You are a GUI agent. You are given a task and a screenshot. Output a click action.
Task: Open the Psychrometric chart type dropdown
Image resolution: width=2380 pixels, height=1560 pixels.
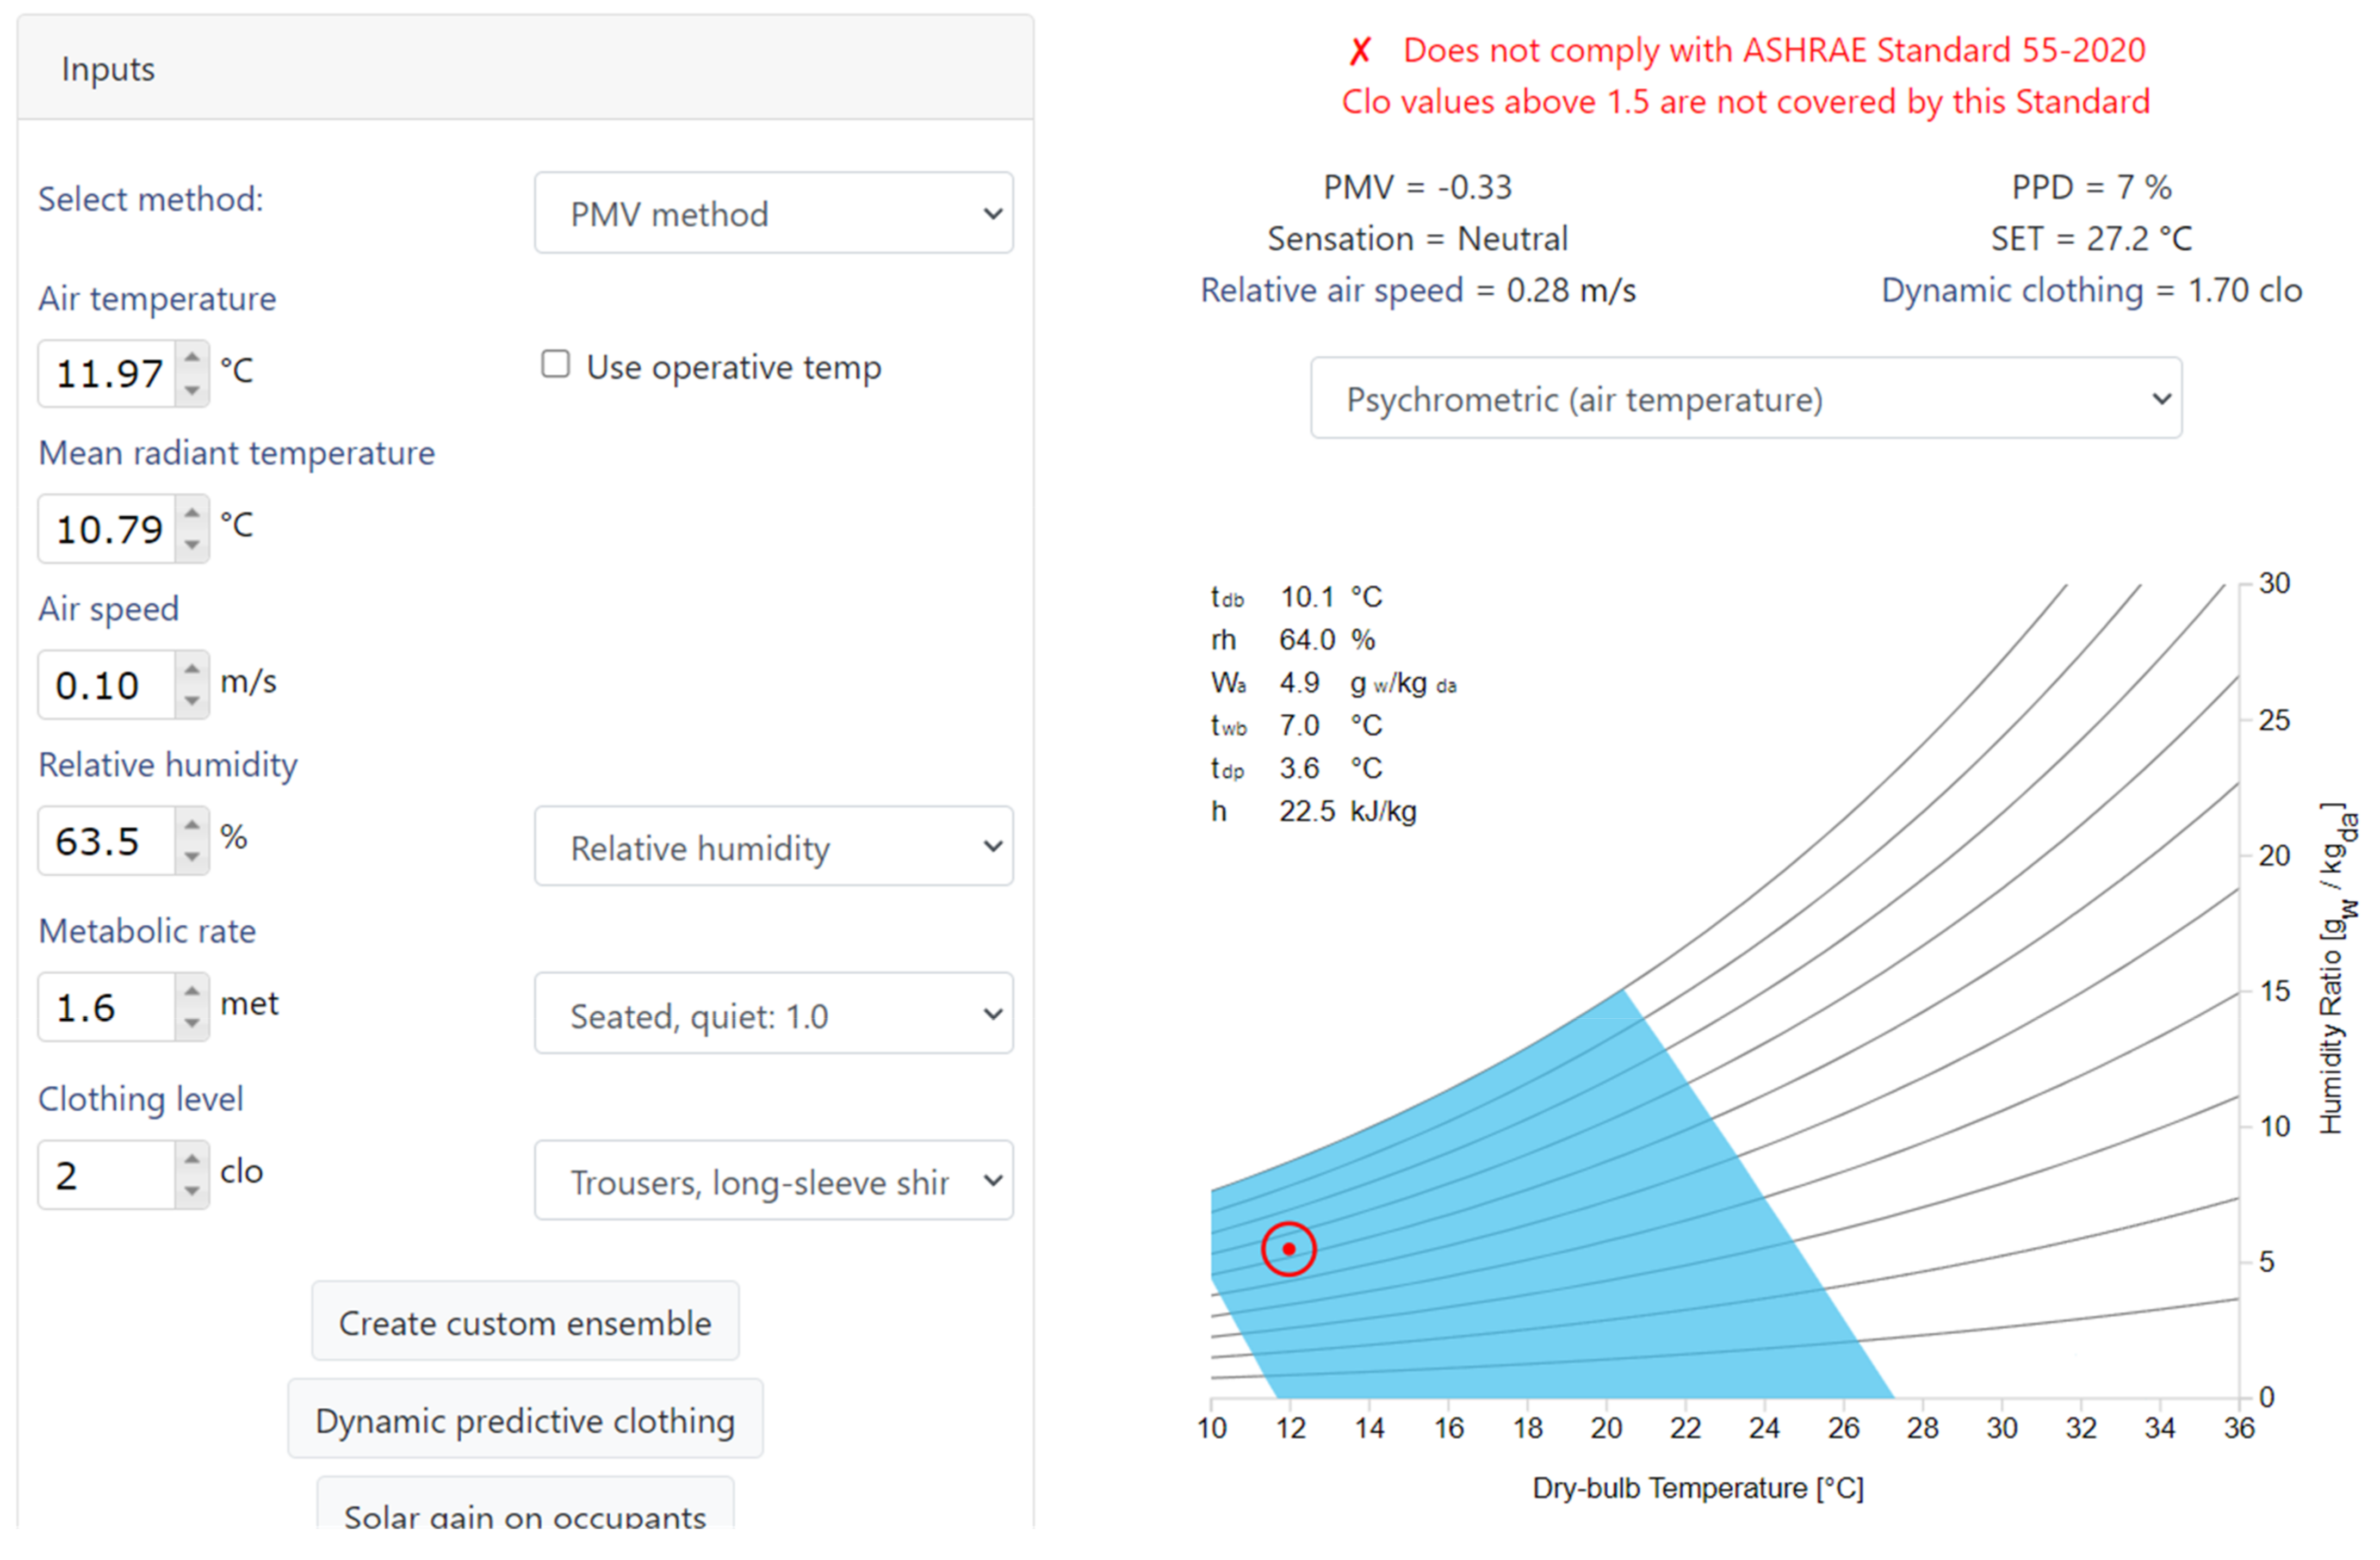pyautogui.click(x=1745, y=399)
